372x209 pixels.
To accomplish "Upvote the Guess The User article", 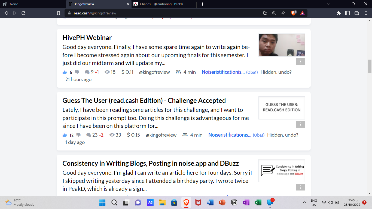I will click(65, 135).
